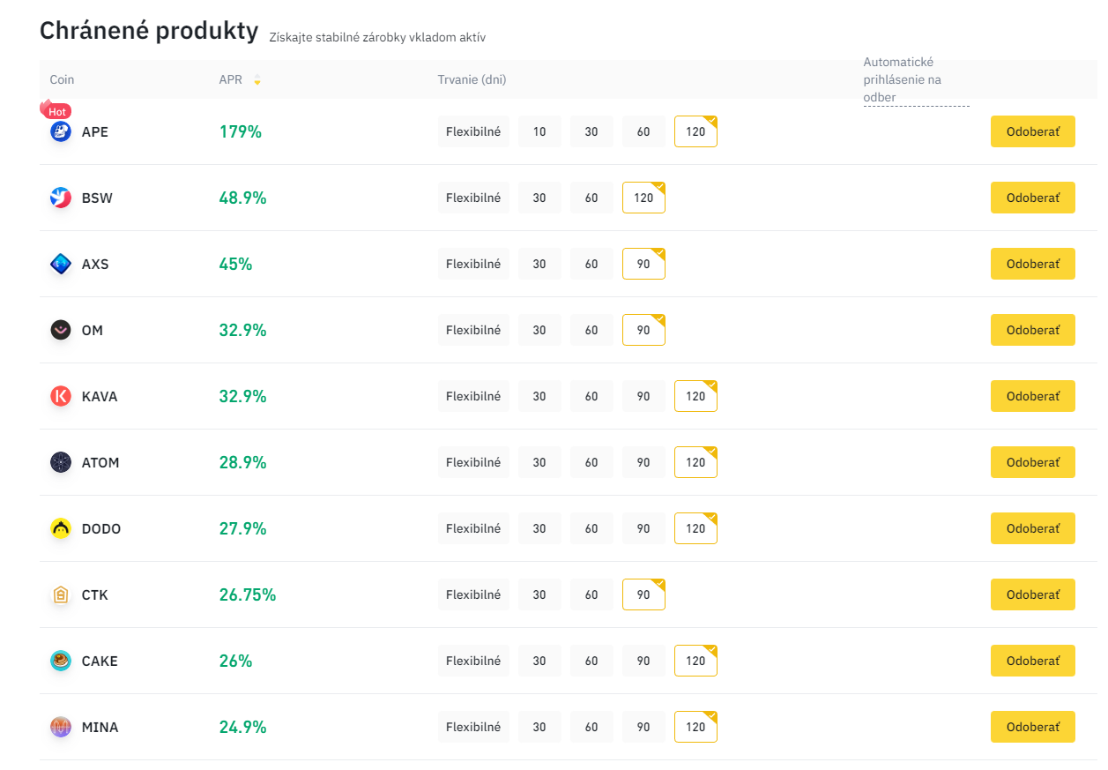Click the MINA coin icon
Screen dimensions: 1108x770
point(61,727)
